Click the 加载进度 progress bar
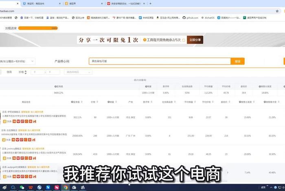285x191 pixels. coord(38,28)
